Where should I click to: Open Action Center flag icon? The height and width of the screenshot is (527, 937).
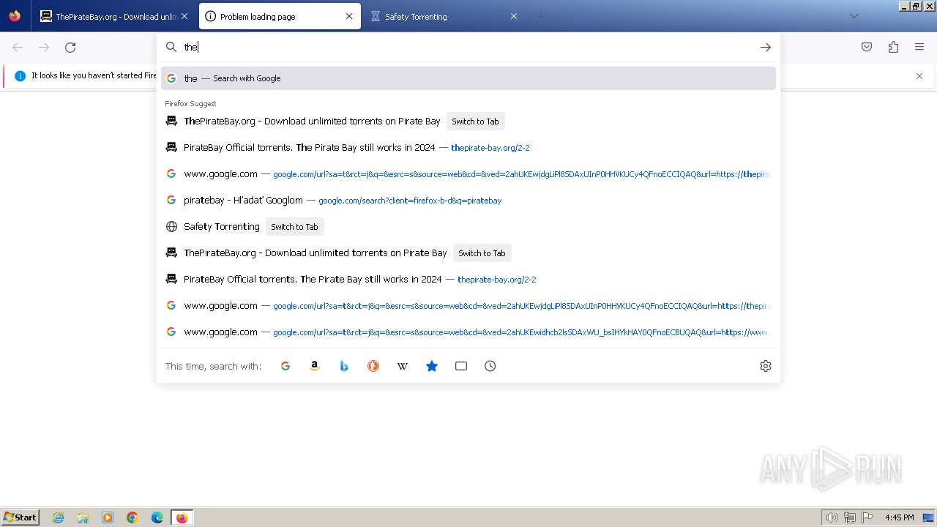click(x=867, y=517)
